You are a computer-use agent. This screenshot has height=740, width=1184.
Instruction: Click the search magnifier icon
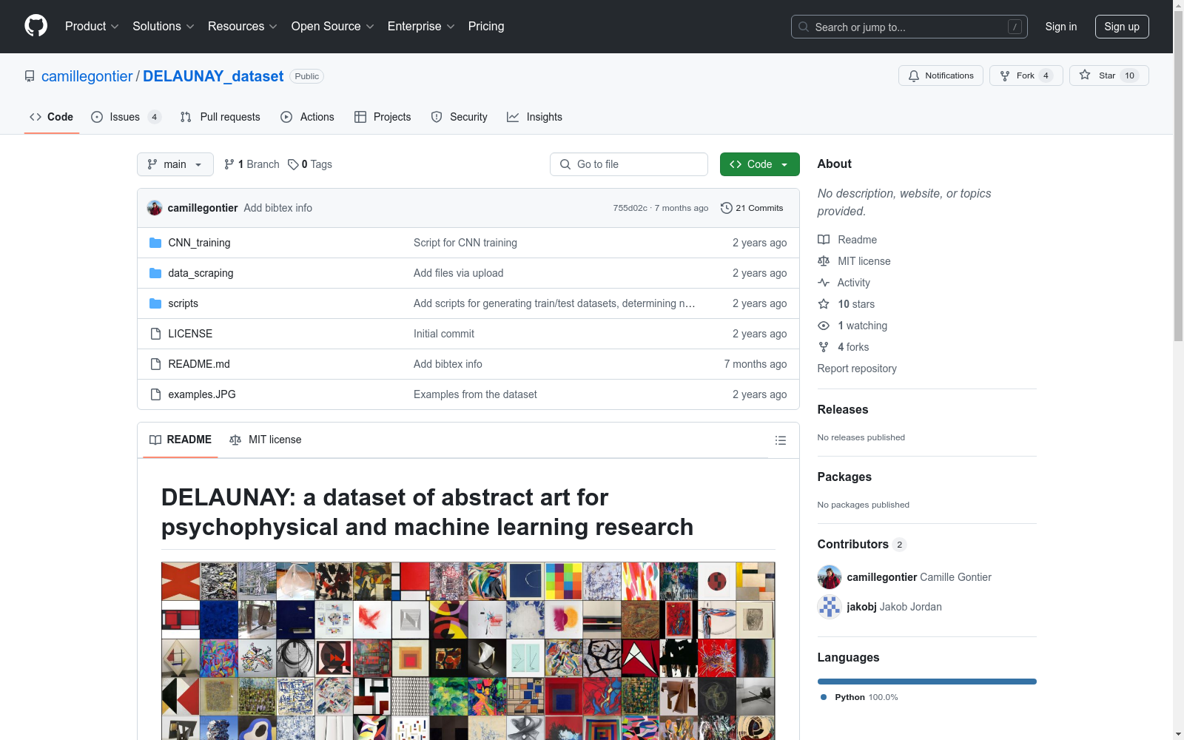pyautogui.click(x=804, y=27)
